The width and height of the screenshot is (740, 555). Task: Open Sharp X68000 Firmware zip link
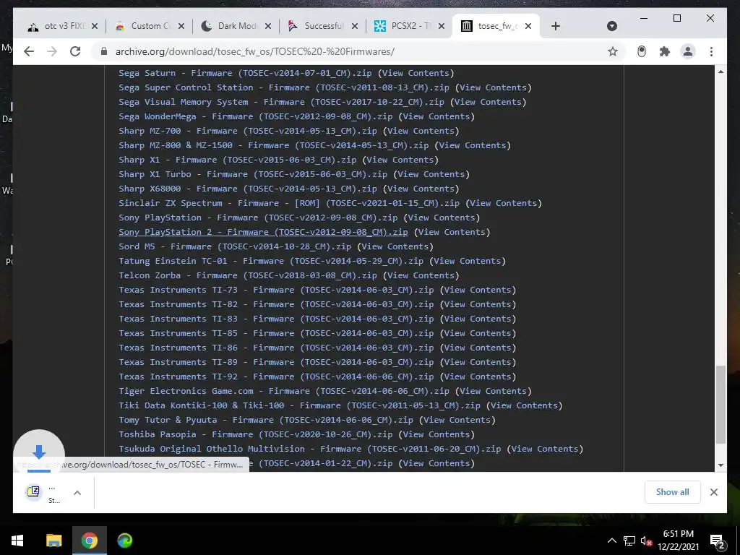point(247,189)
